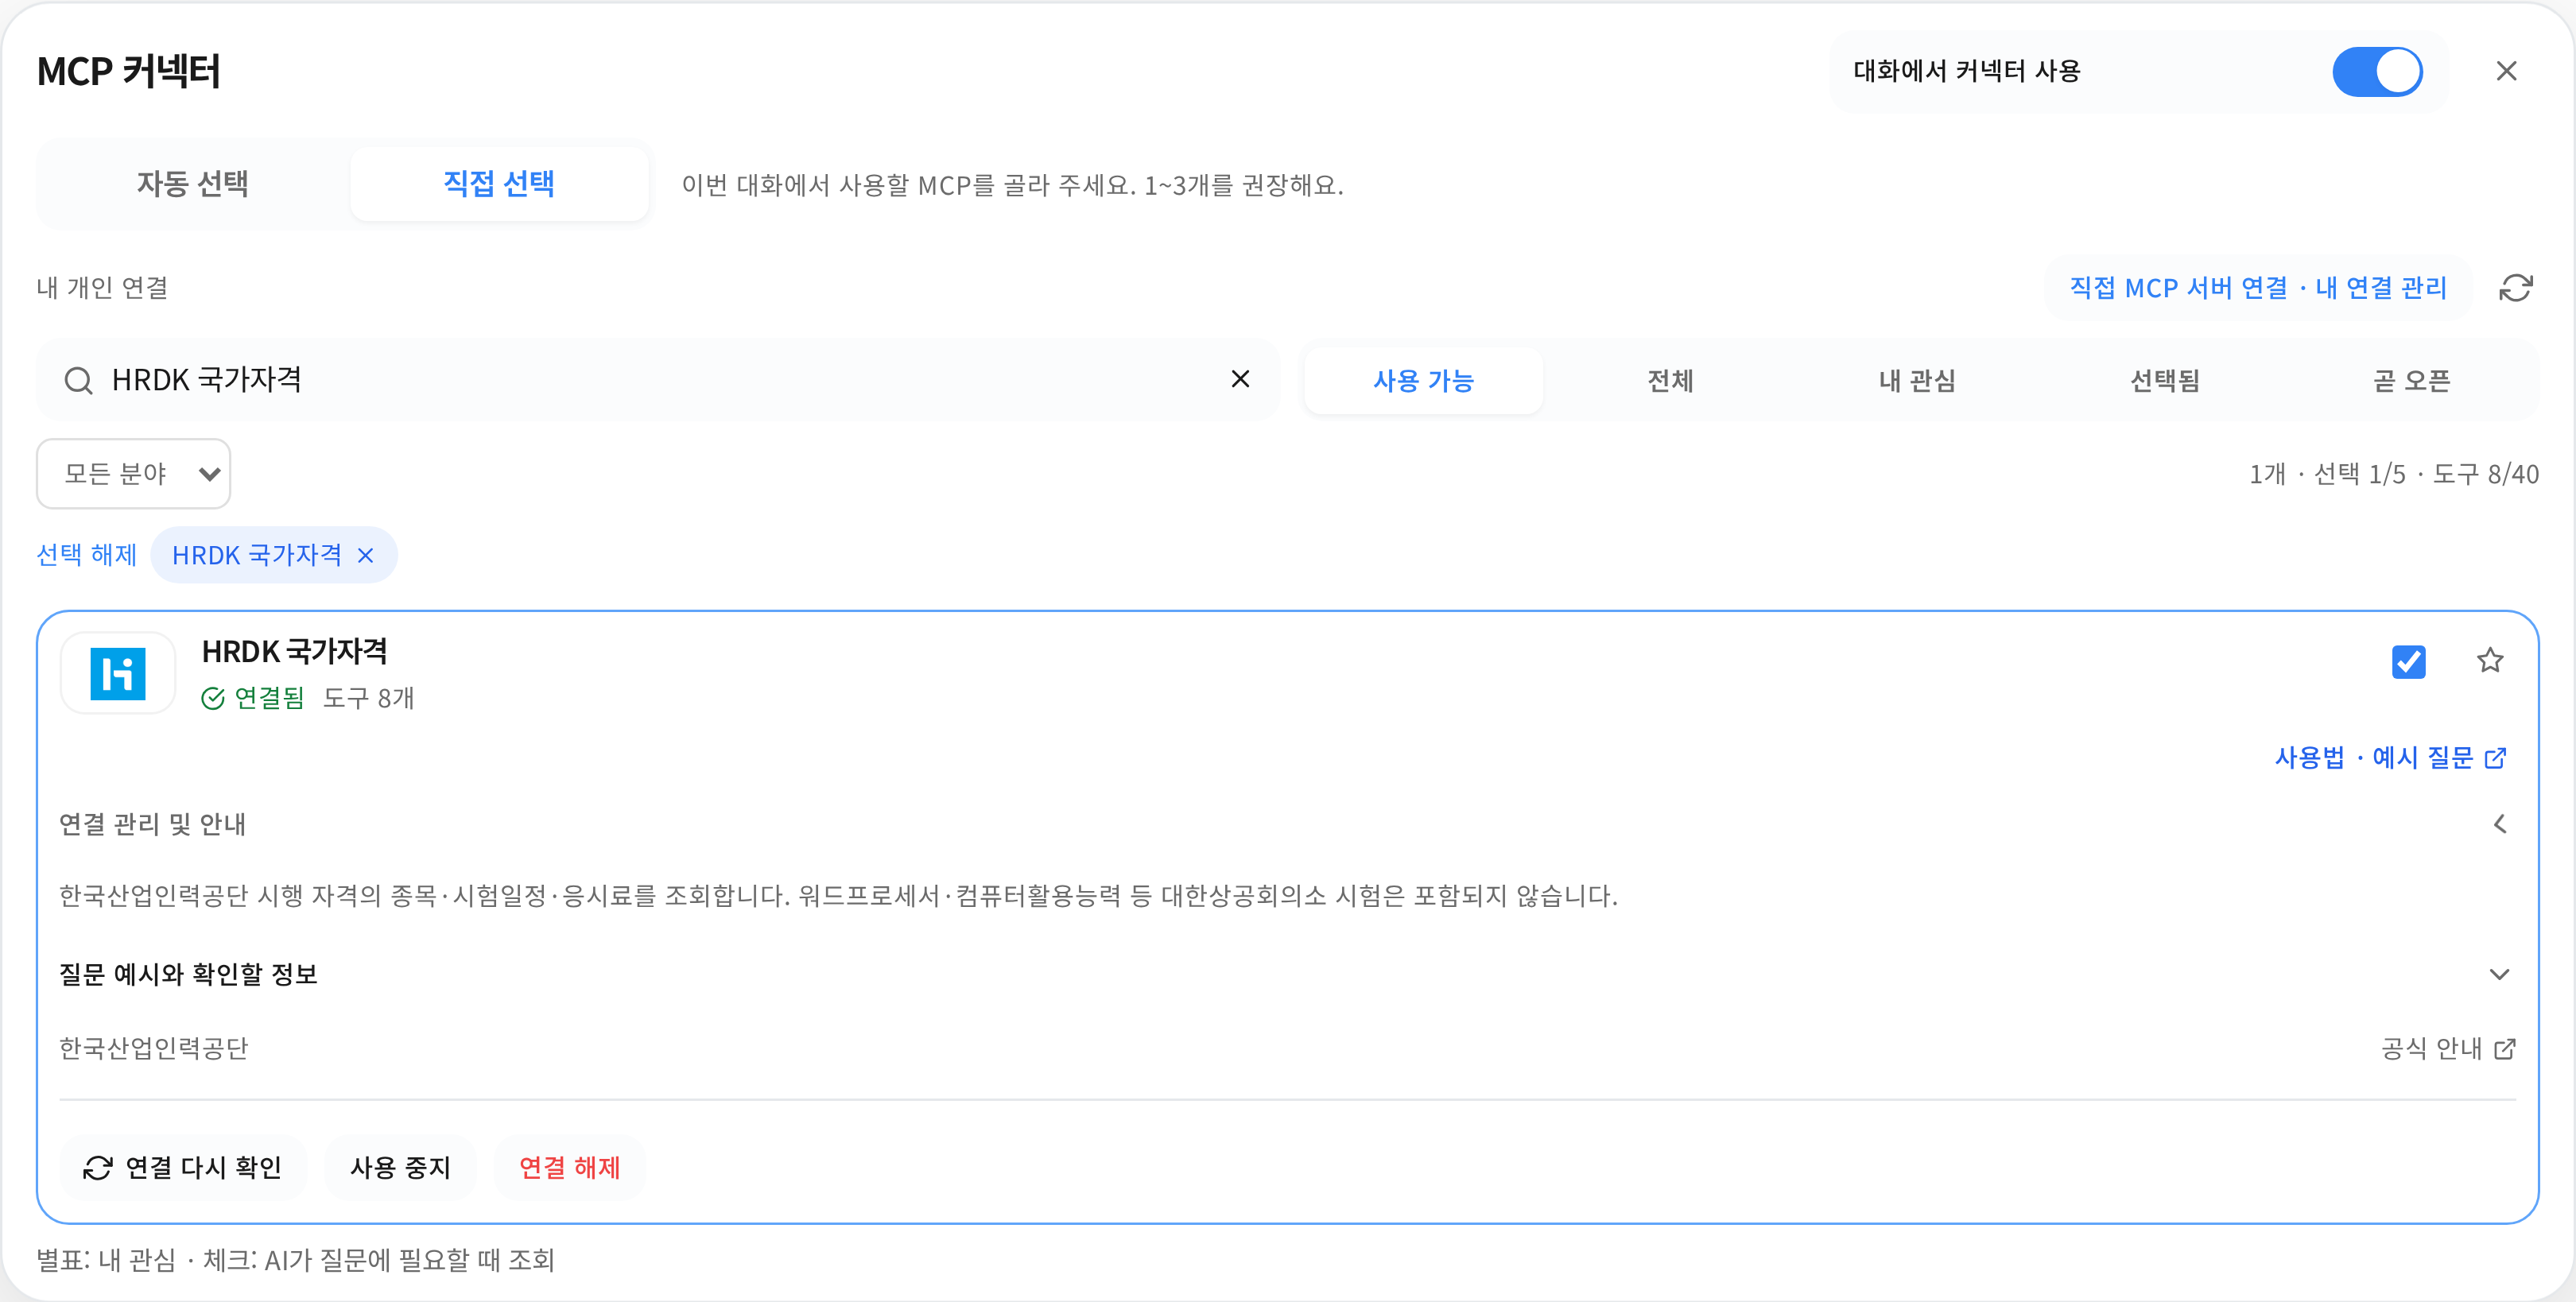Show the 곧 오픈 filter tab

2411,381
